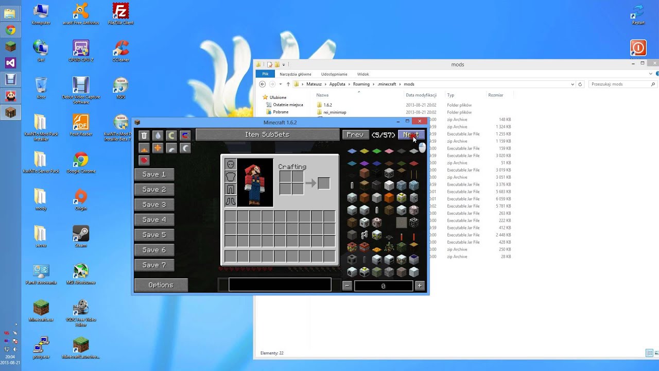This screenshot has width=659, height=371.
Task: Click AppData in the address breadcrumb
Action: (337, 84)
